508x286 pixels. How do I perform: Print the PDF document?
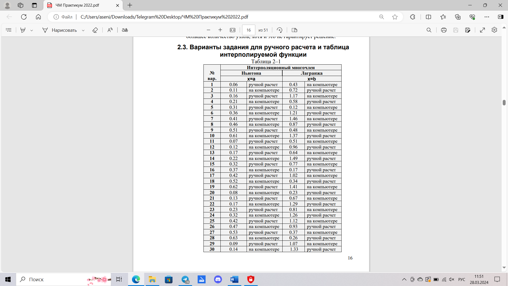click(x=444, y=30)
